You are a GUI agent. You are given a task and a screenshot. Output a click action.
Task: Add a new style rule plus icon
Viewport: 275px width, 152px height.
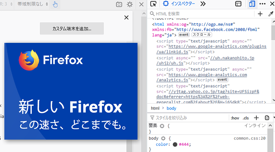coord(257,118)
